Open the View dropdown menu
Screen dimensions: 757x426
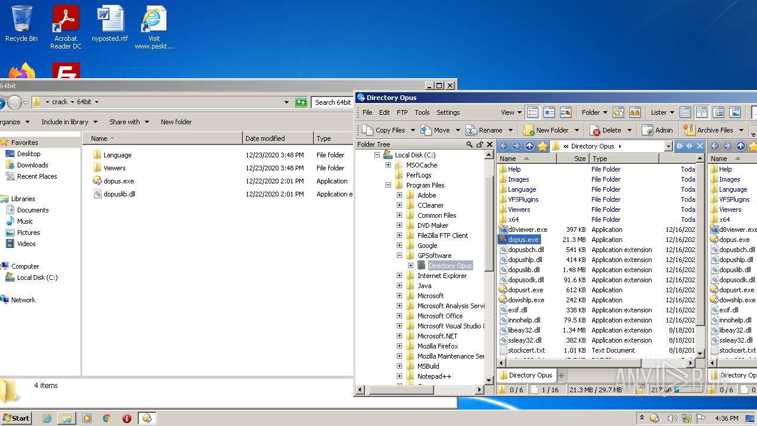click(511, 112)
